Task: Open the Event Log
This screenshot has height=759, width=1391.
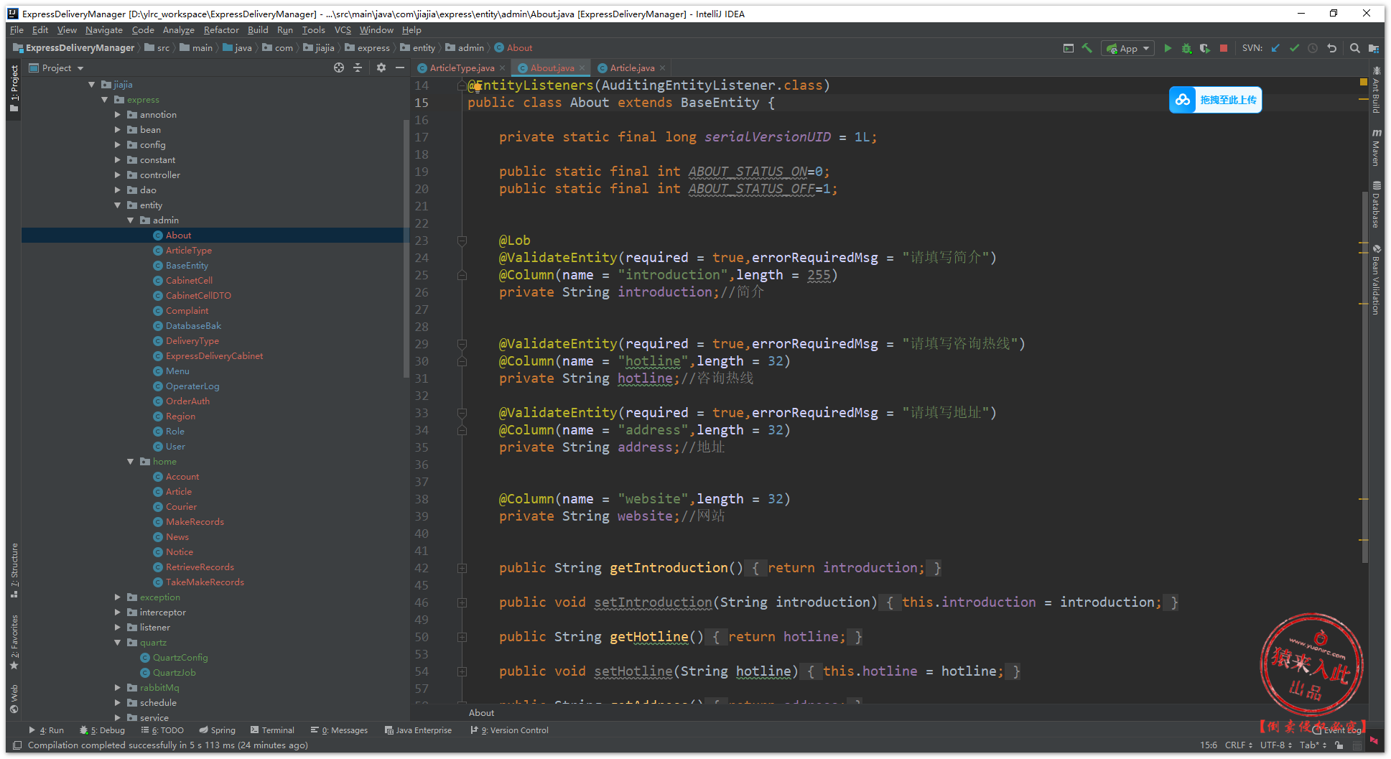Action: pyautogui.click(x=1337, y=730)
